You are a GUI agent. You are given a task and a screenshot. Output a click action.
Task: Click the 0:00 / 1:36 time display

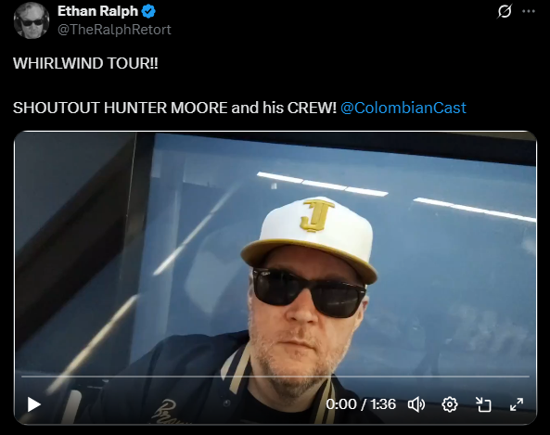click(x=361, y=404)
